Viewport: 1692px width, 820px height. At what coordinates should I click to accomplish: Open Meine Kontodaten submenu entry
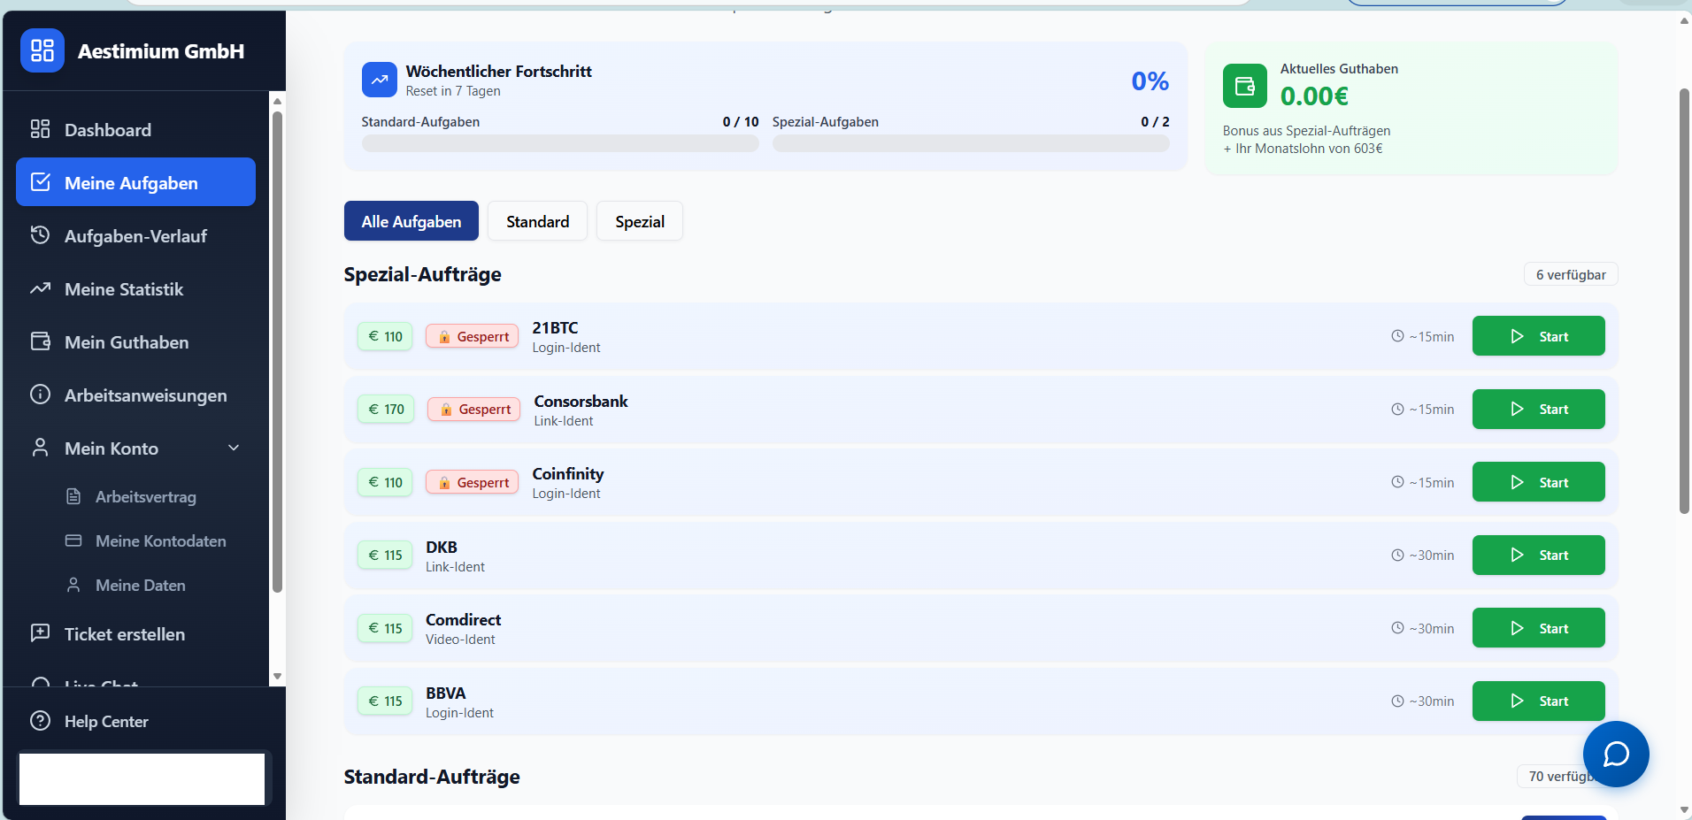tap(160, 541)
